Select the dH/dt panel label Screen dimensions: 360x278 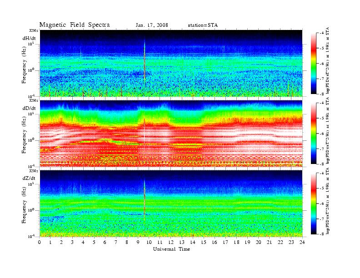click(x=29, y=38)
